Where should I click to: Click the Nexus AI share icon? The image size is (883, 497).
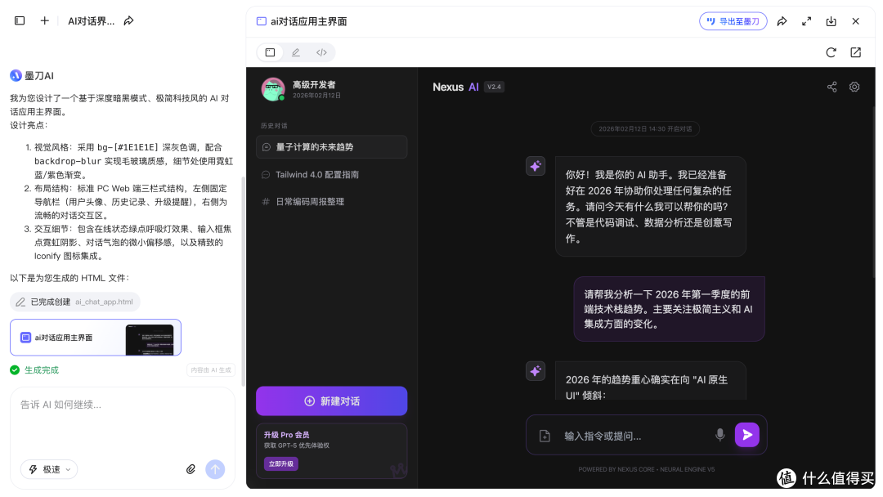(x=831, y=87)
